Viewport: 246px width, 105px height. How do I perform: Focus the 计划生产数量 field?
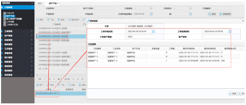click(x=141, y=37)
